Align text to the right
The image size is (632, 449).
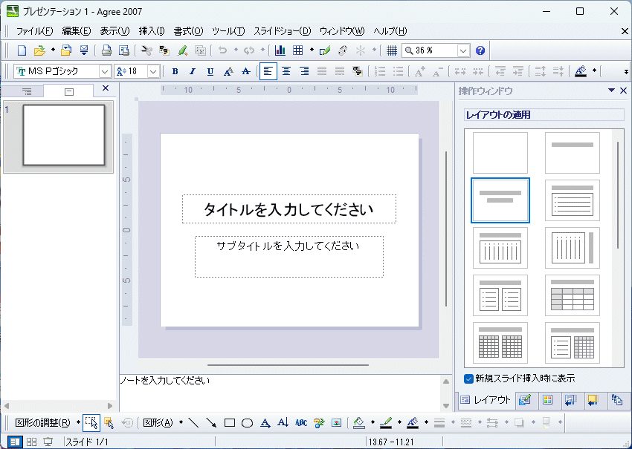(x=304, y=71)
